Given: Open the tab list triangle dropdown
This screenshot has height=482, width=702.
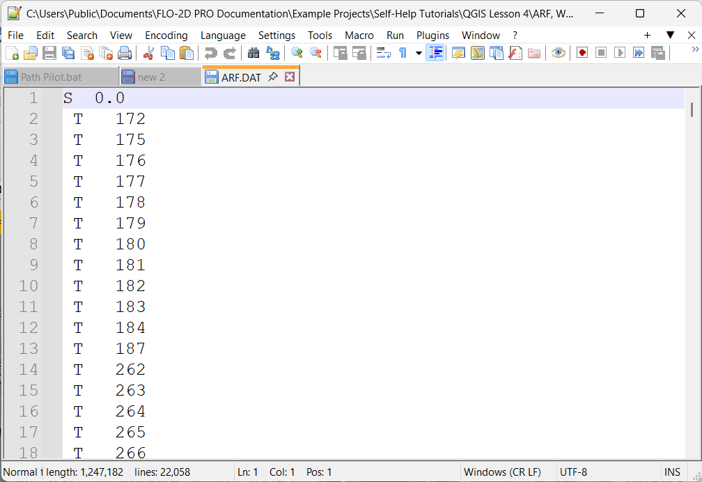Looking at the screenshot, I should pyautogui.click(x=670, y=35).
